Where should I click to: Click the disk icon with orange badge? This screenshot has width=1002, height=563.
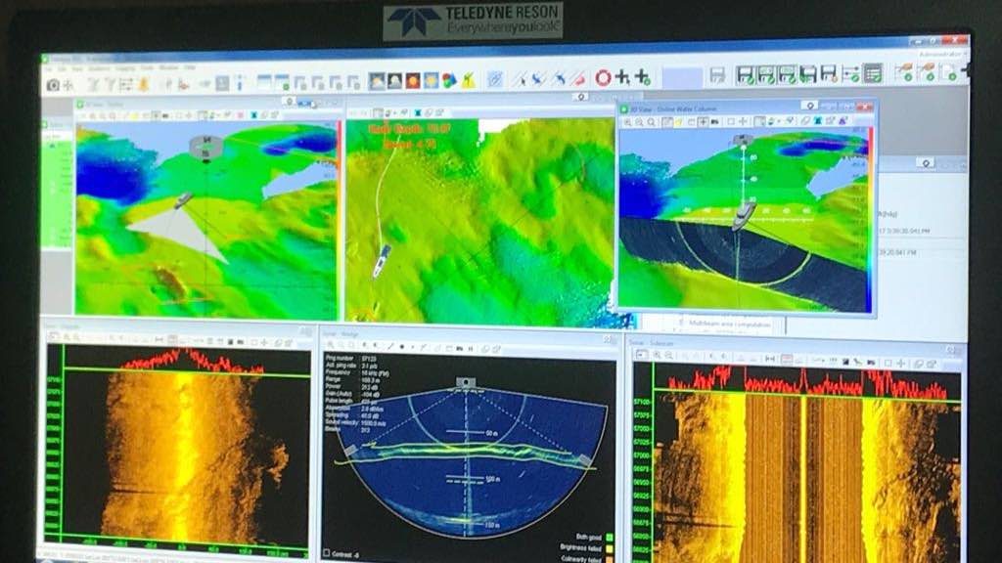pos(829,74)
